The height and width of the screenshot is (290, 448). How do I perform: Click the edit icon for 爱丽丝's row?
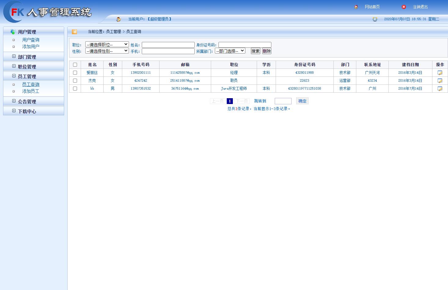440,72
